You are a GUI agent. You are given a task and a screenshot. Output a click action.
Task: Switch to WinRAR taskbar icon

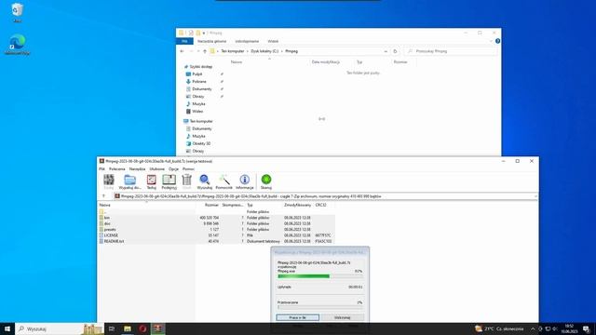158,328
